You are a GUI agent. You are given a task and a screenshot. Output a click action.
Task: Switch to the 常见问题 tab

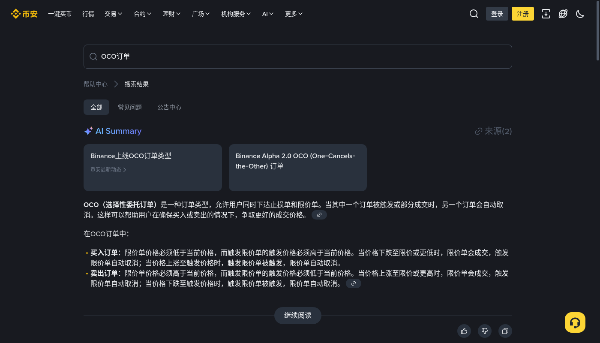tap(130, 107)
